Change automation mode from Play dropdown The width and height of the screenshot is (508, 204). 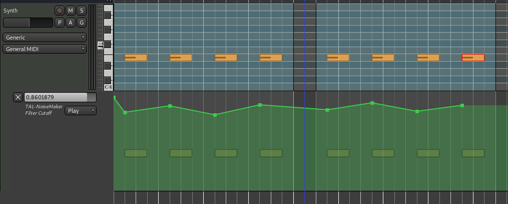pos(80,111)
